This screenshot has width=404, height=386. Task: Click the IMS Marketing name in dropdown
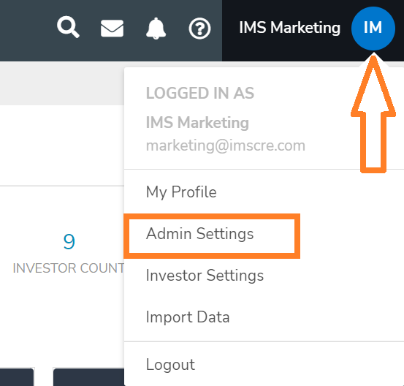[x=197, y=122]
